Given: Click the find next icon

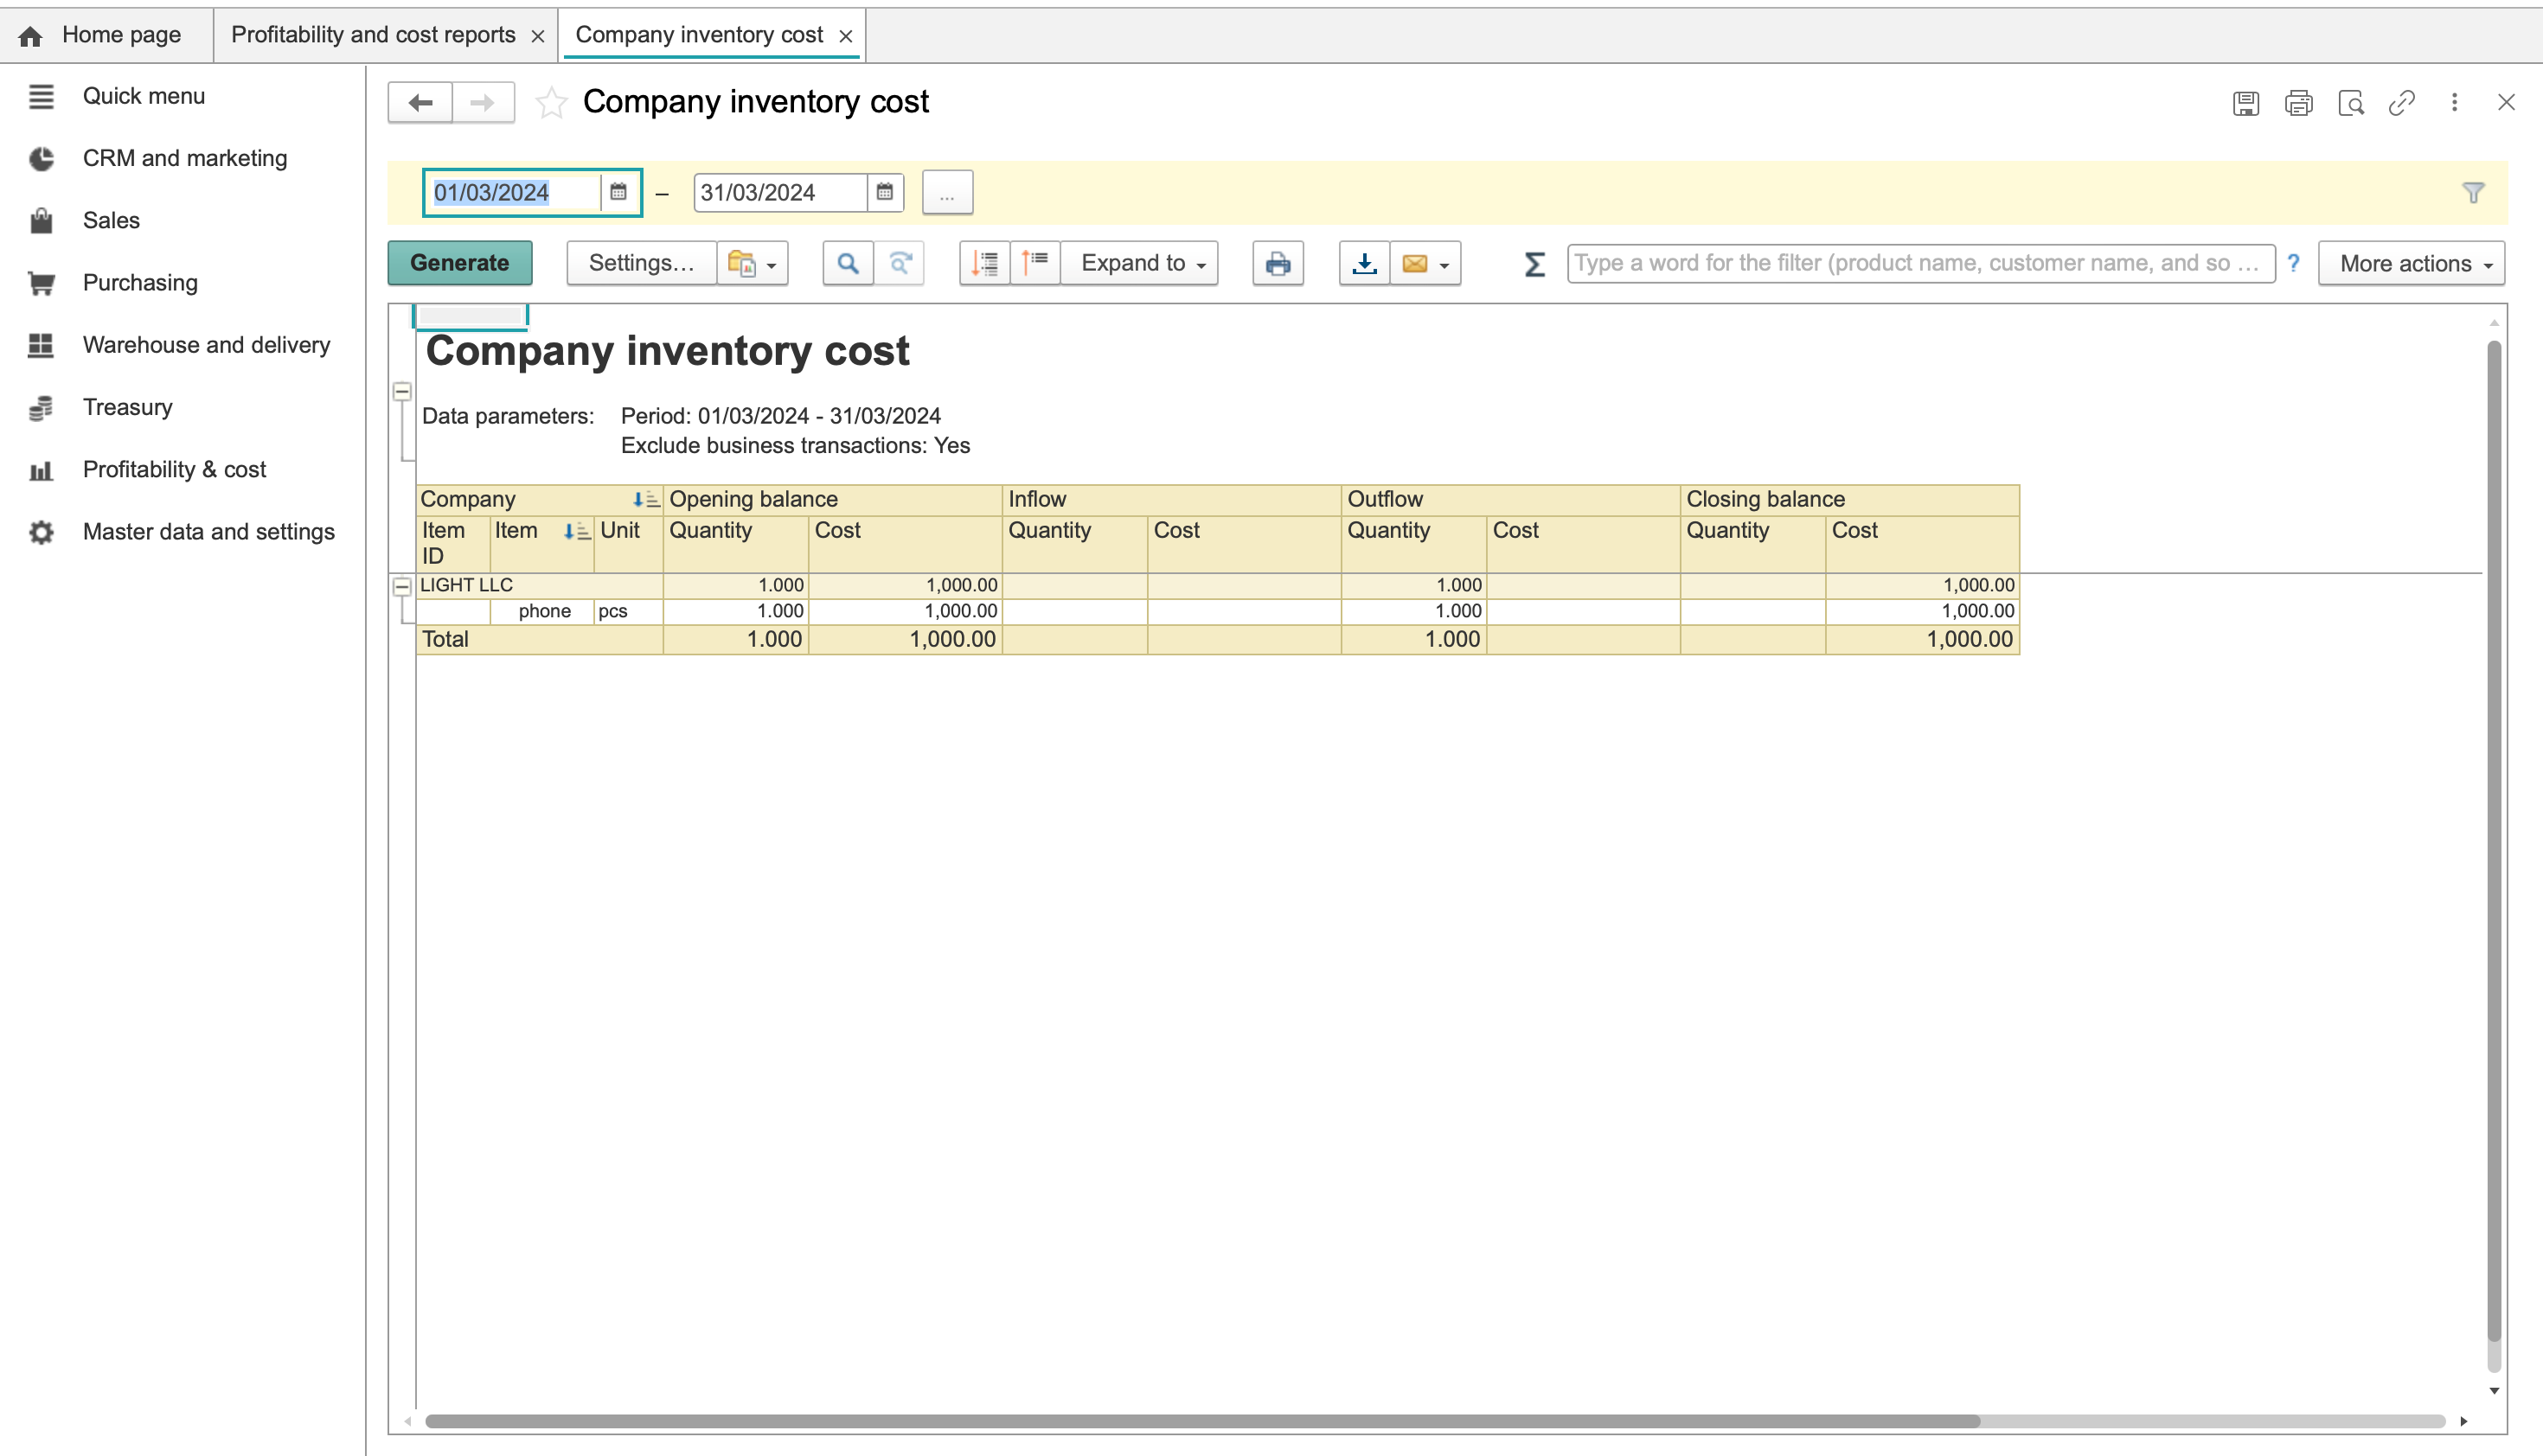Looking at the screenshot, I should click(x=900, y=263).
